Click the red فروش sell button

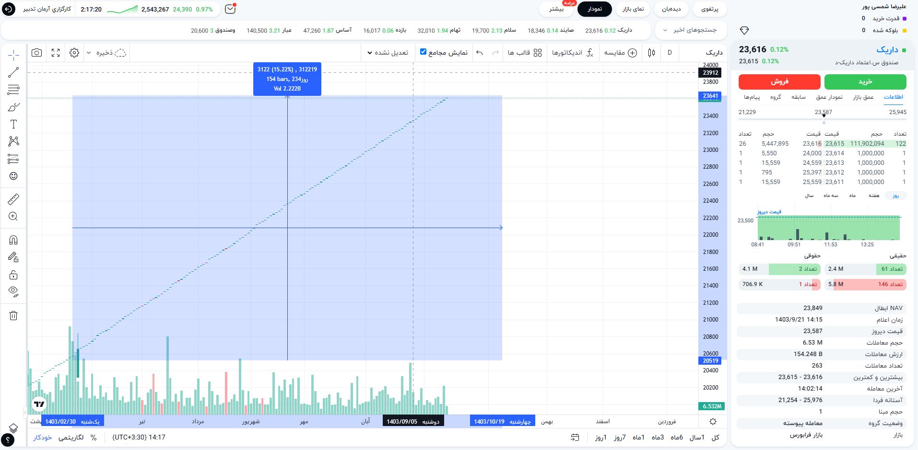coord(779,82)
